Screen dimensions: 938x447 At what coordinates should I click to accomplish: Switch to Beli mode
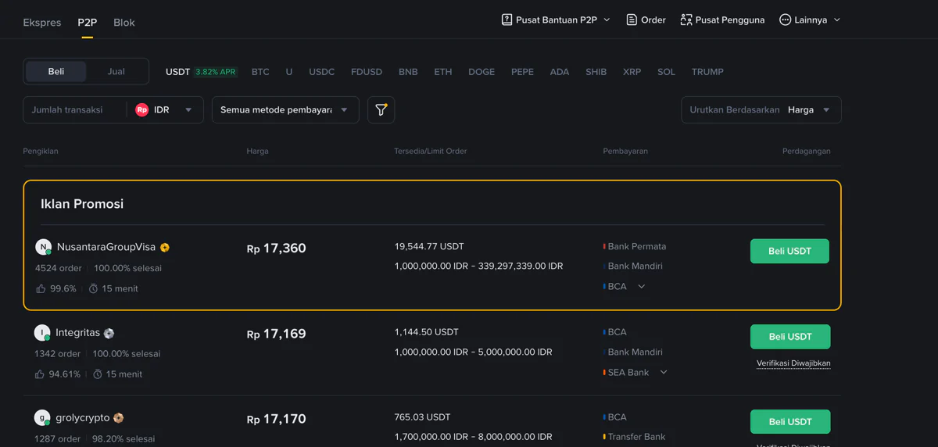pos(56,71)
